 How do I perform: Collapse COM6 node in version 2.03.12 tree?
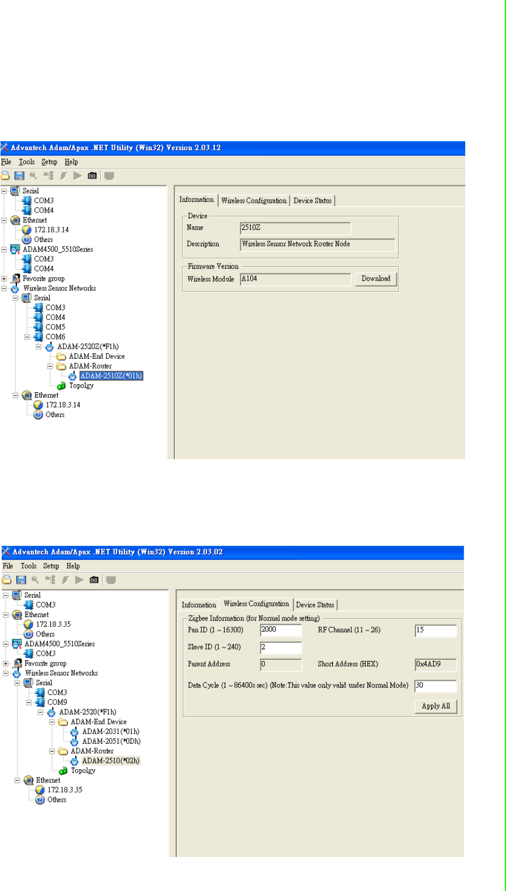pos(27,337)
